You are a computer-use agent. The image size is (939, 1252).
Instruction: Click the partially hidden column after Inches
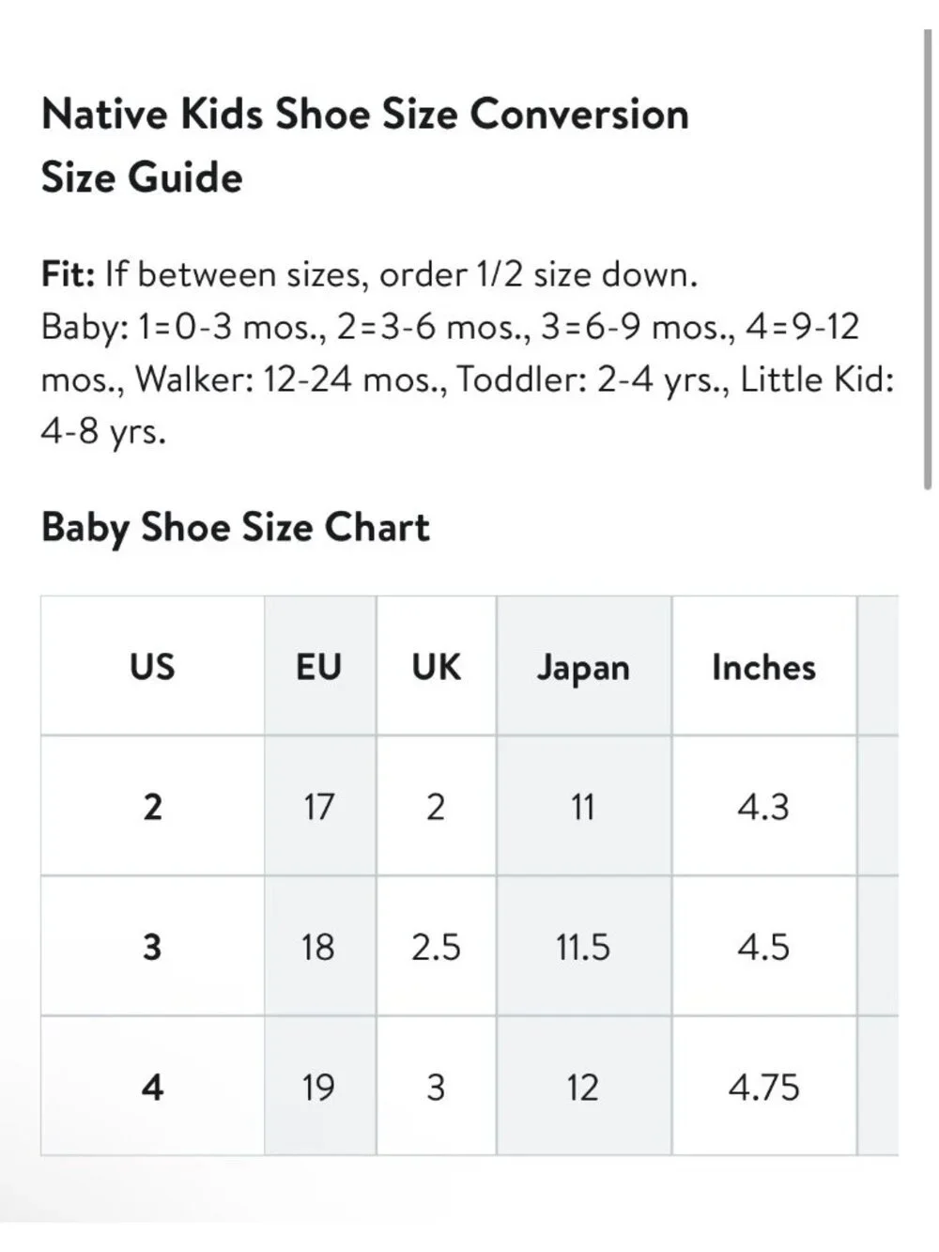(879, 875)
